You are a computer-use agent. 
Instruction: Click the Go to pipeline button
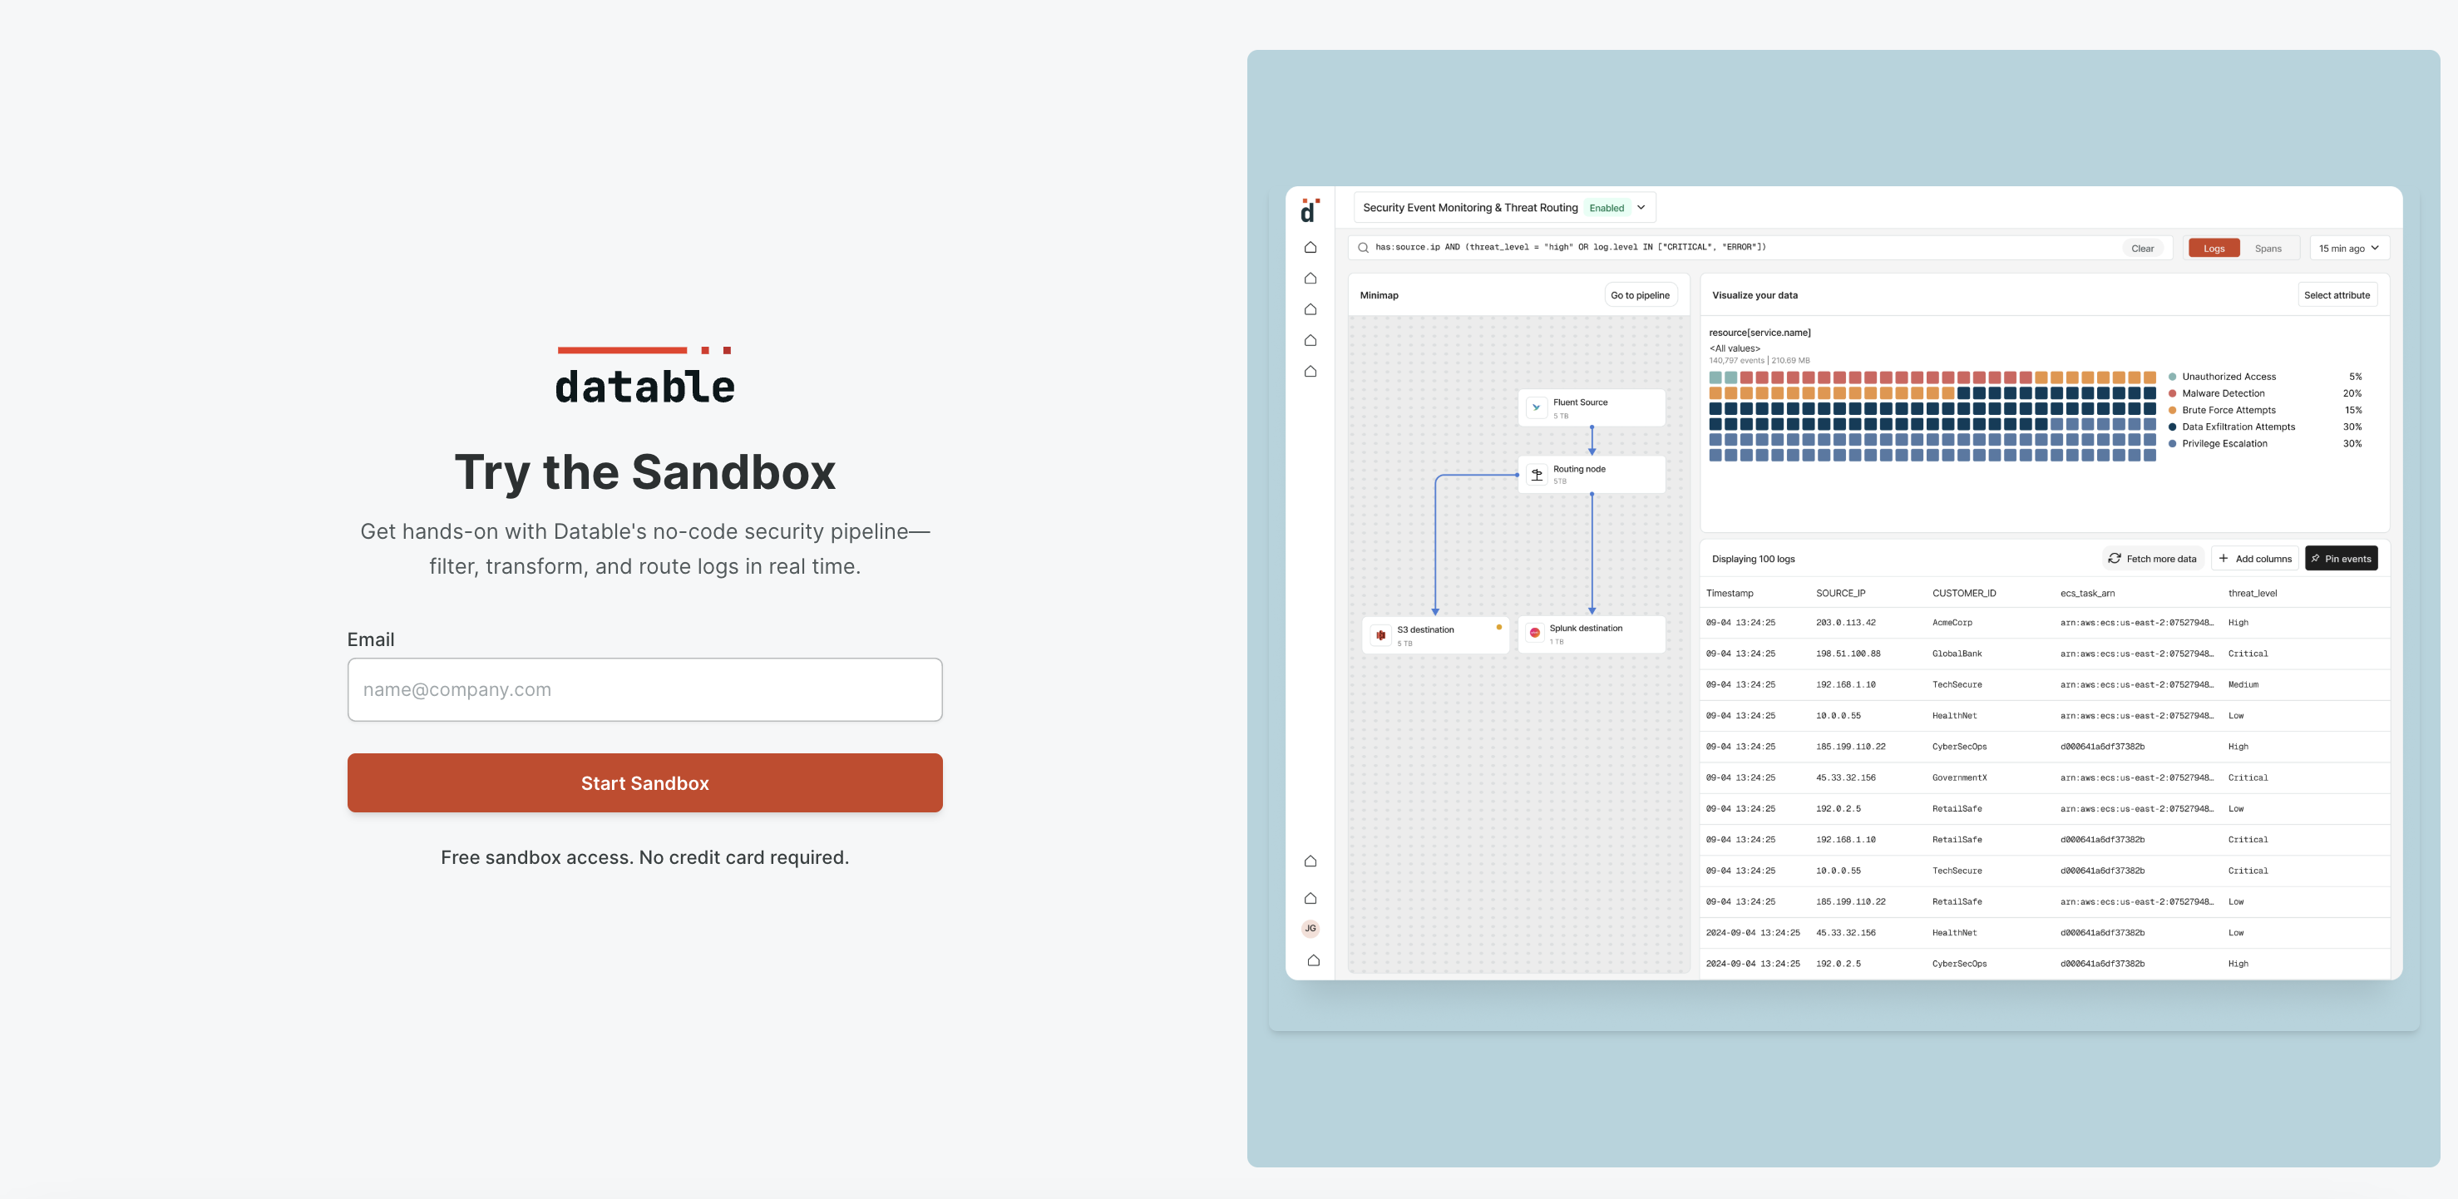point(1639,294)
